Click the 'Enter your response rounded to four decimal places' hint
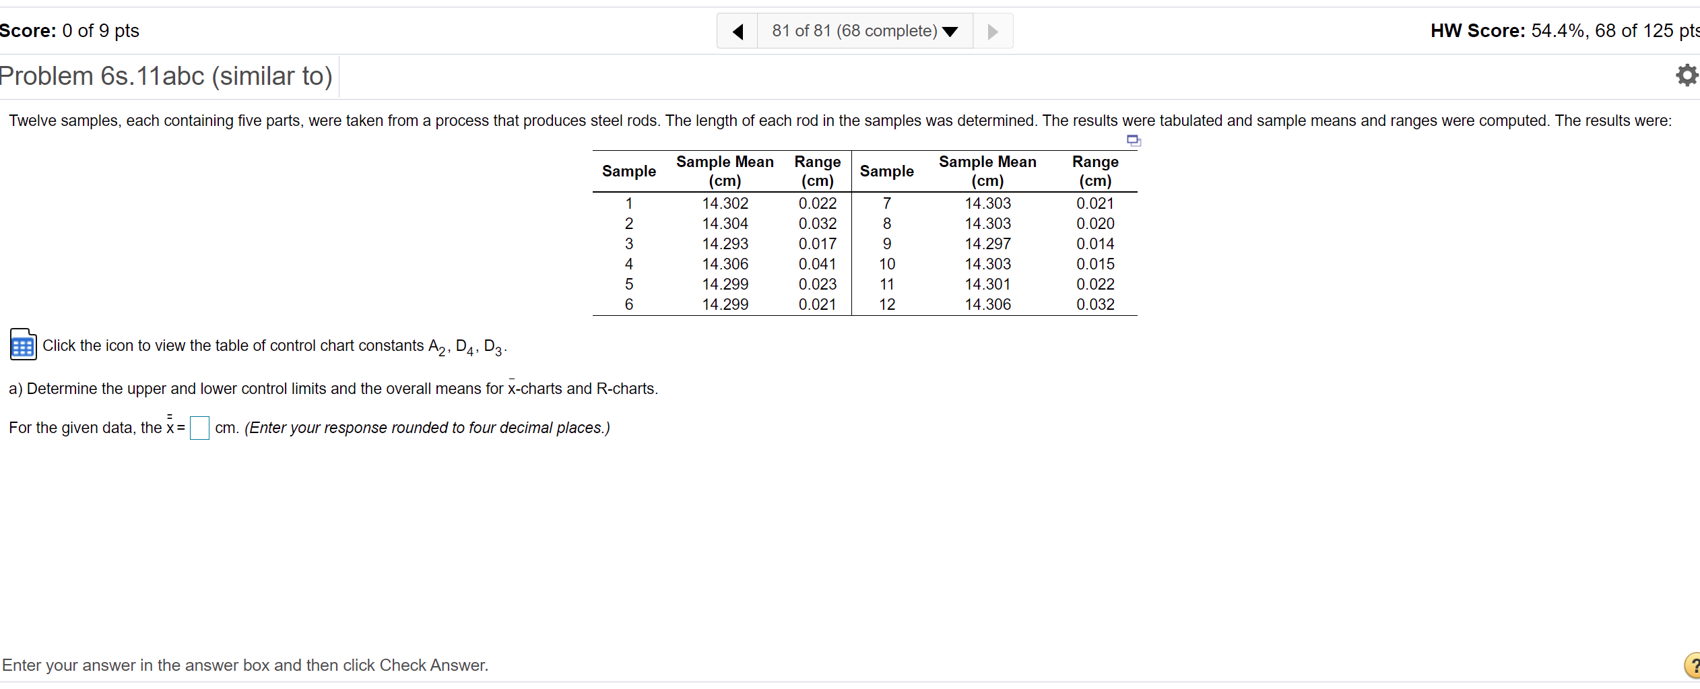 click(427, 428)
